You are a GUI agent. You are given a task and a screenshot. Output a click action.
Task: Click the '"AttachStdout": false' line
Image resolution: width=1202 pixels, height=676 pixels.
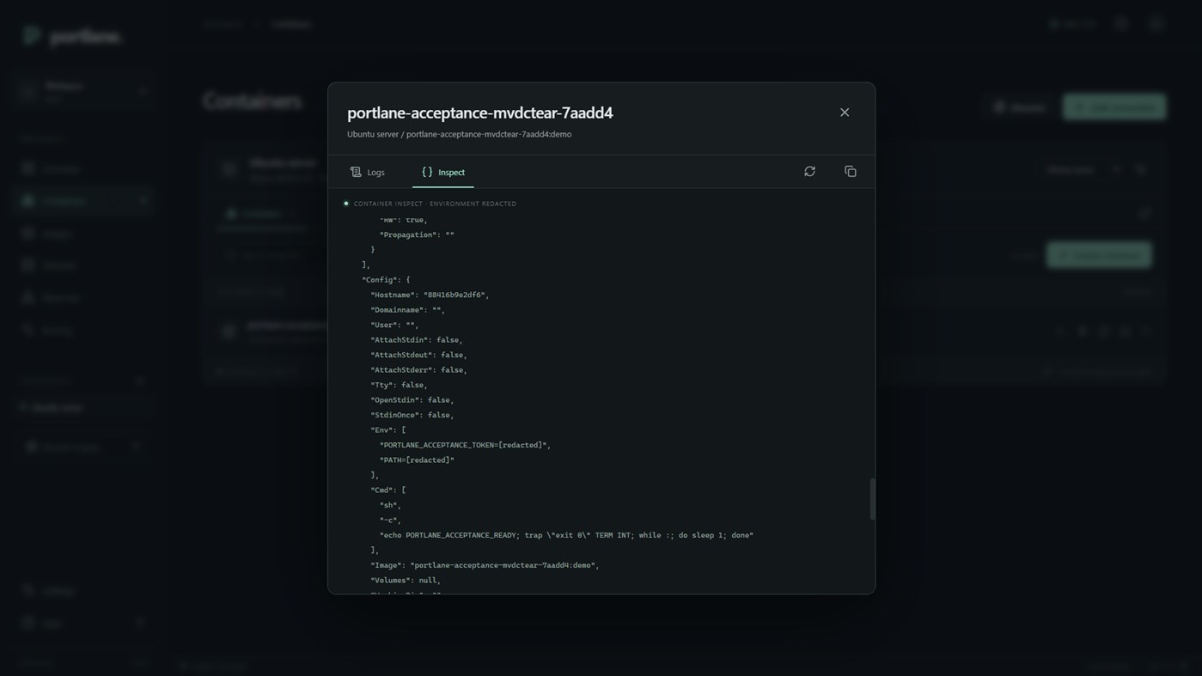[x=418, y=355]
